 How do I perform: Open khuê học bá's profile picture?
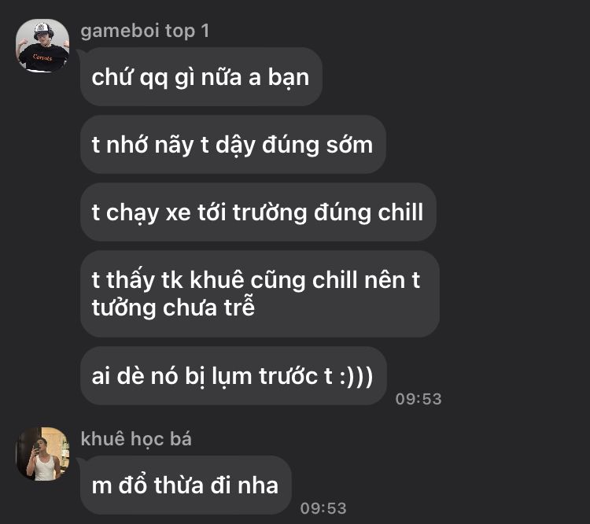click(x=42, y=454)
